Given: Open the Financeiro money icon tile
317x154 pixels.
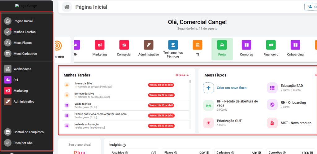Looking at the screenshot, I should click(271, 45).
